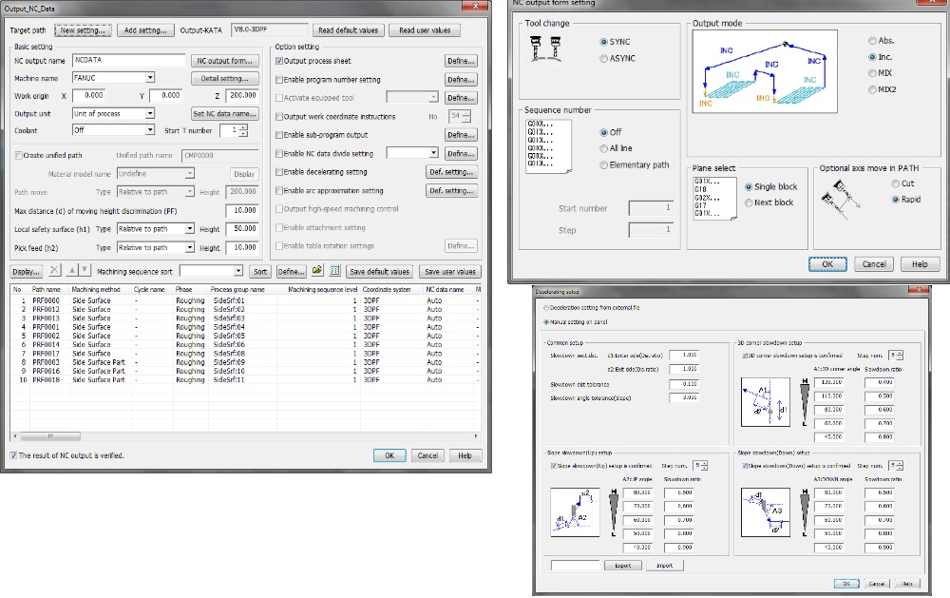Enable the Output process sheet checkbox
This screenshot has height=598, width=950.
[278, 61]
